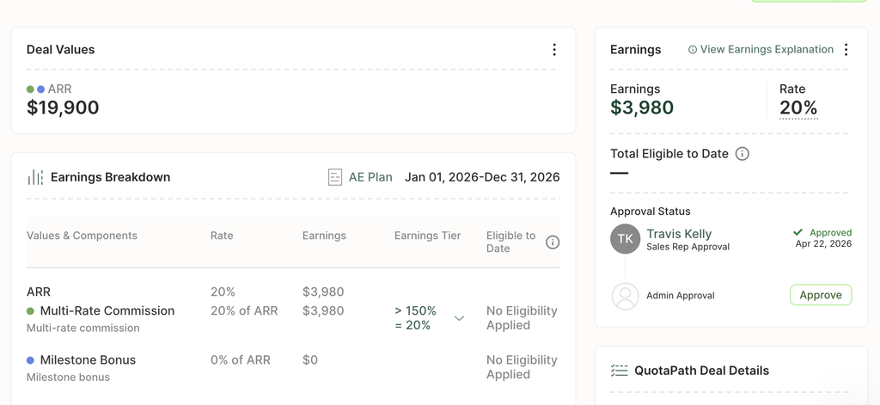
Task: Click the Total Eligible to Date label
Action: click(669, 154)
